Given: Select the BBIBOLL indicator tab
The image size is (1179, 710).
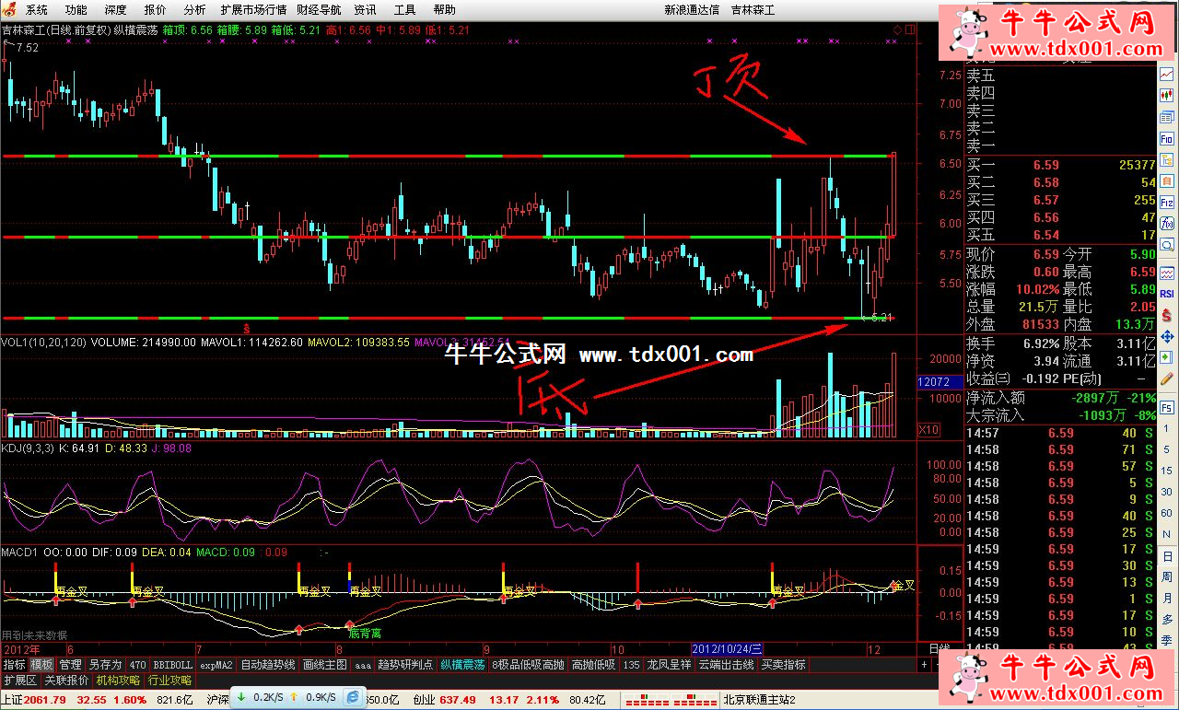Looking at the screenshot, I should click(x=172, y=664).
